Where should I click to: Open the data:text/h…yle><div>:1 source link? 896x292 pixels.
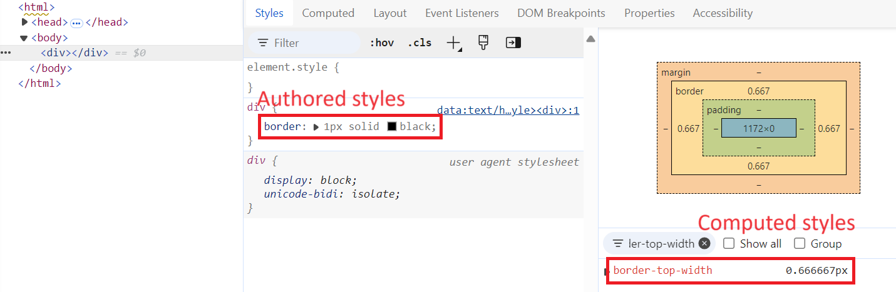[508, 111]
